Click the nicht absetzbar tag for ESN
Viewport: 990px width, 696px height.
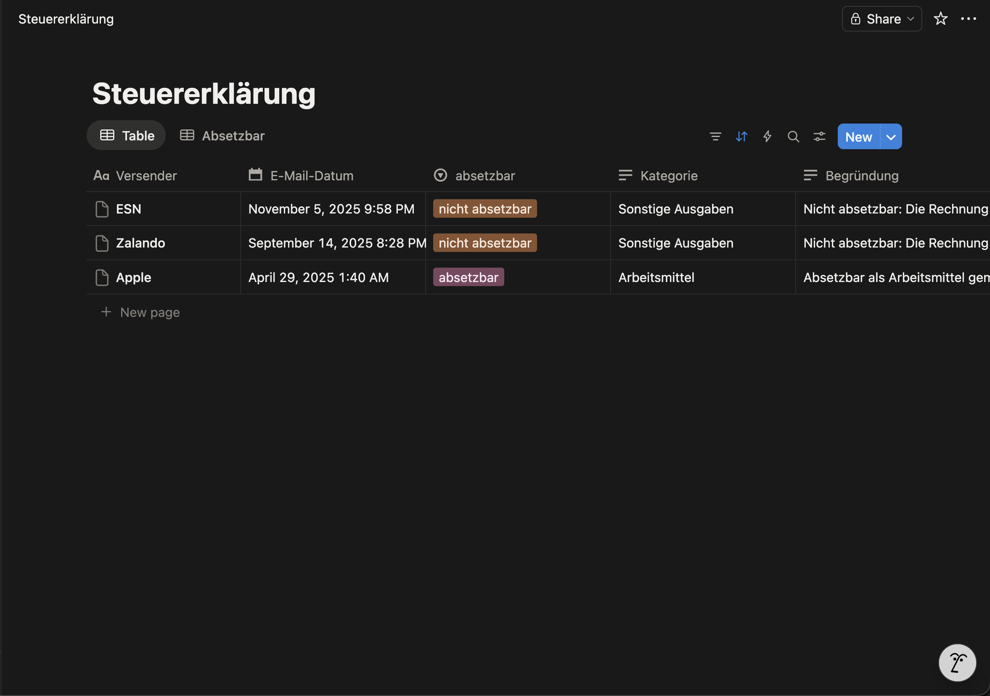pos(484,208)
